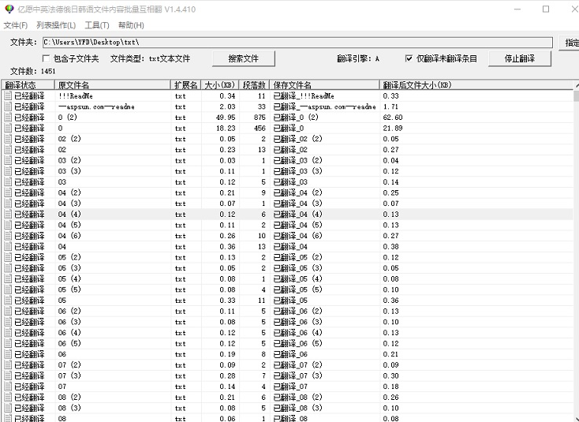The image size is (579, 422).
Task: Click the list scrollbar up arrow
Action: coord(577,85)
